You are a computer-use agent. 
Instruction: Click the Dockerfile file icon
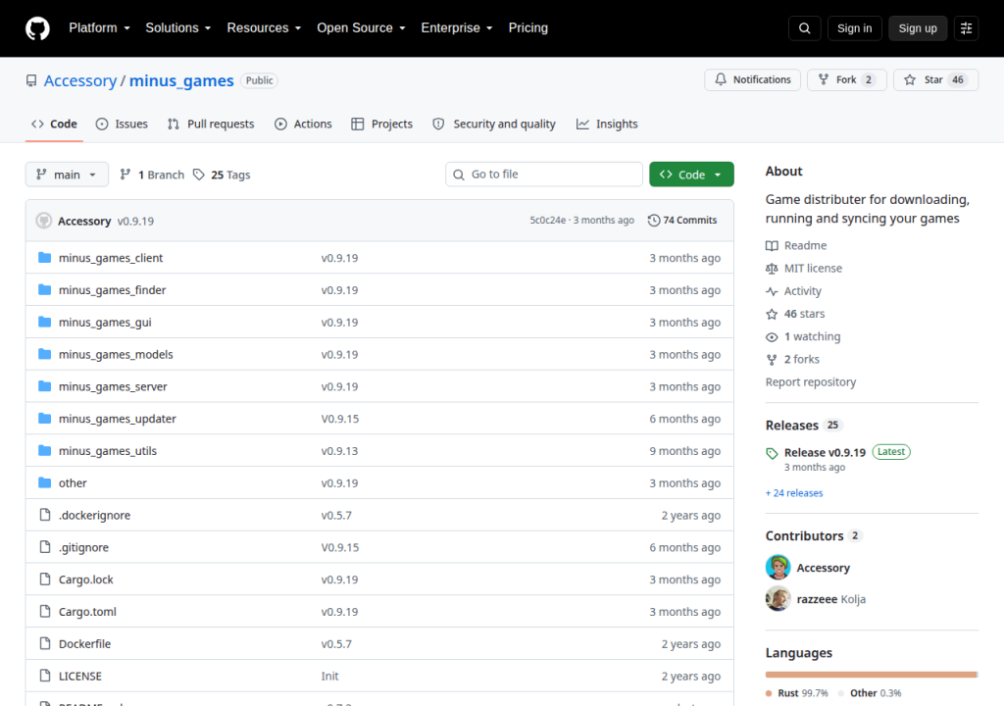coord(45,643)
